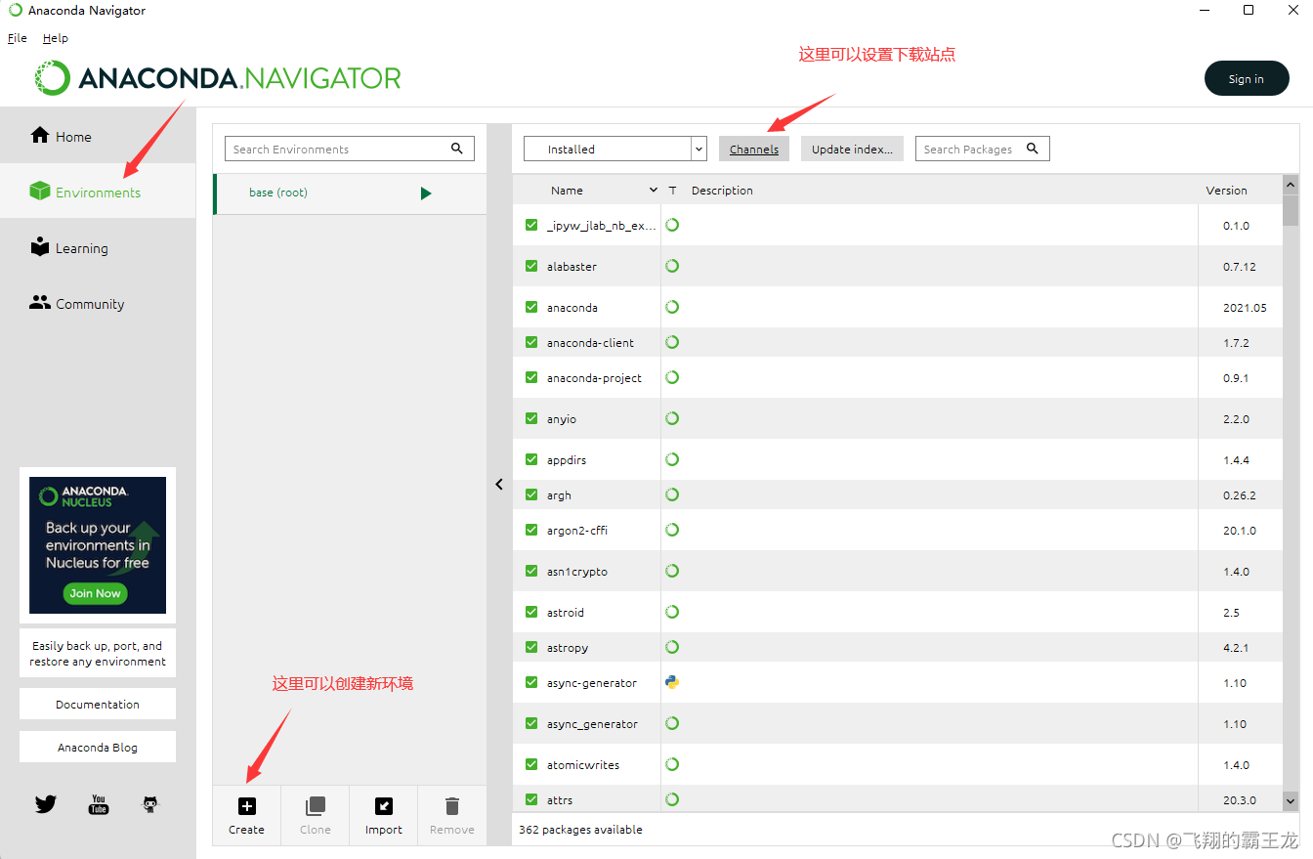
Task: Toggle the asn1crypto package checkbox
Action: tap(531, 571)
